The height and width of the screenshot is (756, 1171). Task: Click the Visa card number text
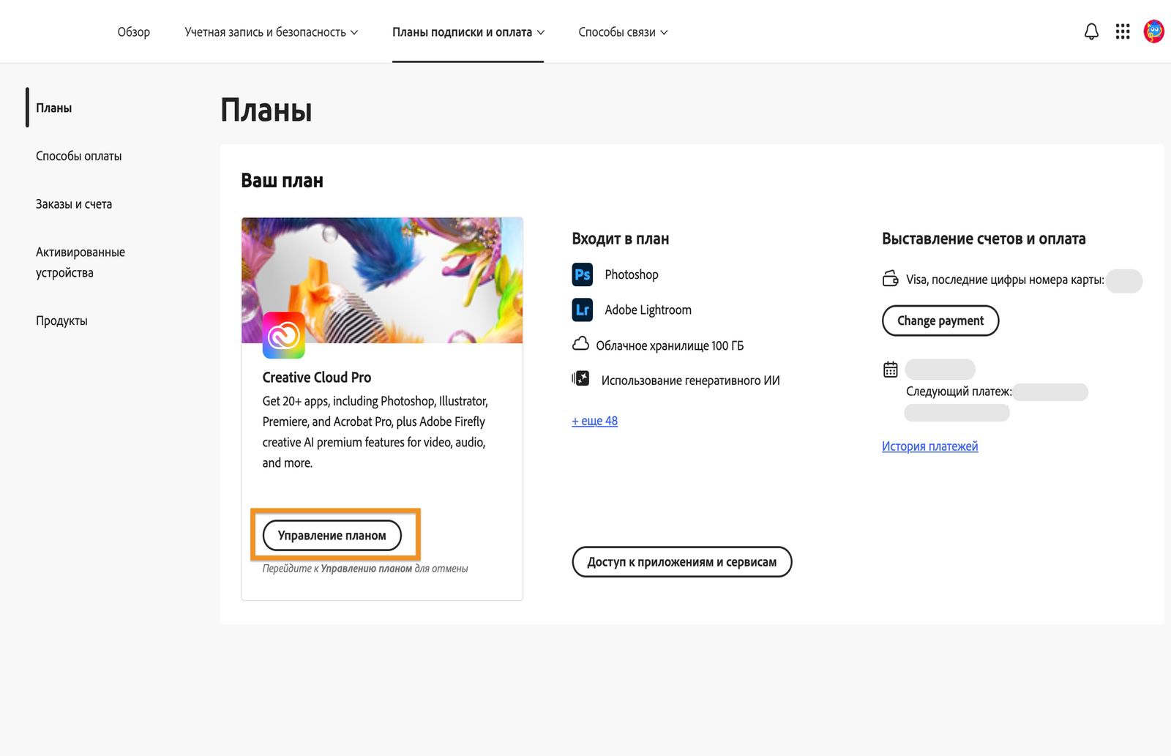click(1005, 280)
